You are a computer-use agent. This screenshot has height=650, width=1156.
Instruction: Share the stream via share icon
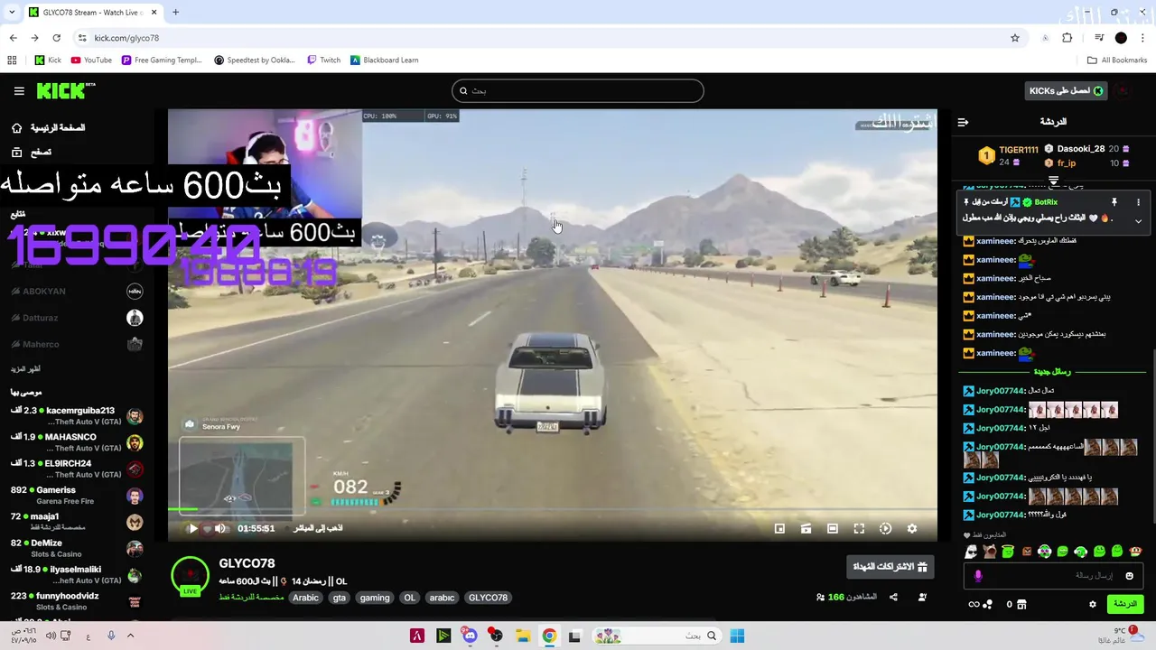click(x=893, y=597)
